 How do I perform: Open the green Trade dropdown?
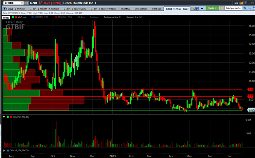point(212,8)
